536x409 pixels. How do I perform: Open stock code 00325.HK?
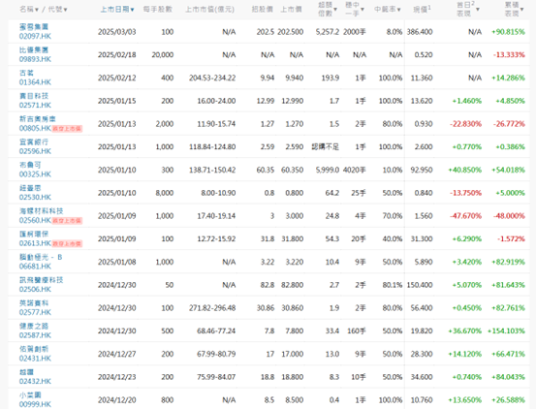pos(35,174)
